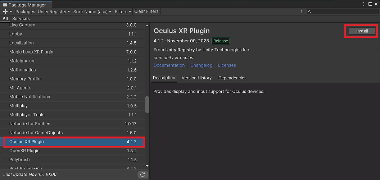Click the green Release tag
The width and height of the screenshot is (380, 180).
point(221,41)
